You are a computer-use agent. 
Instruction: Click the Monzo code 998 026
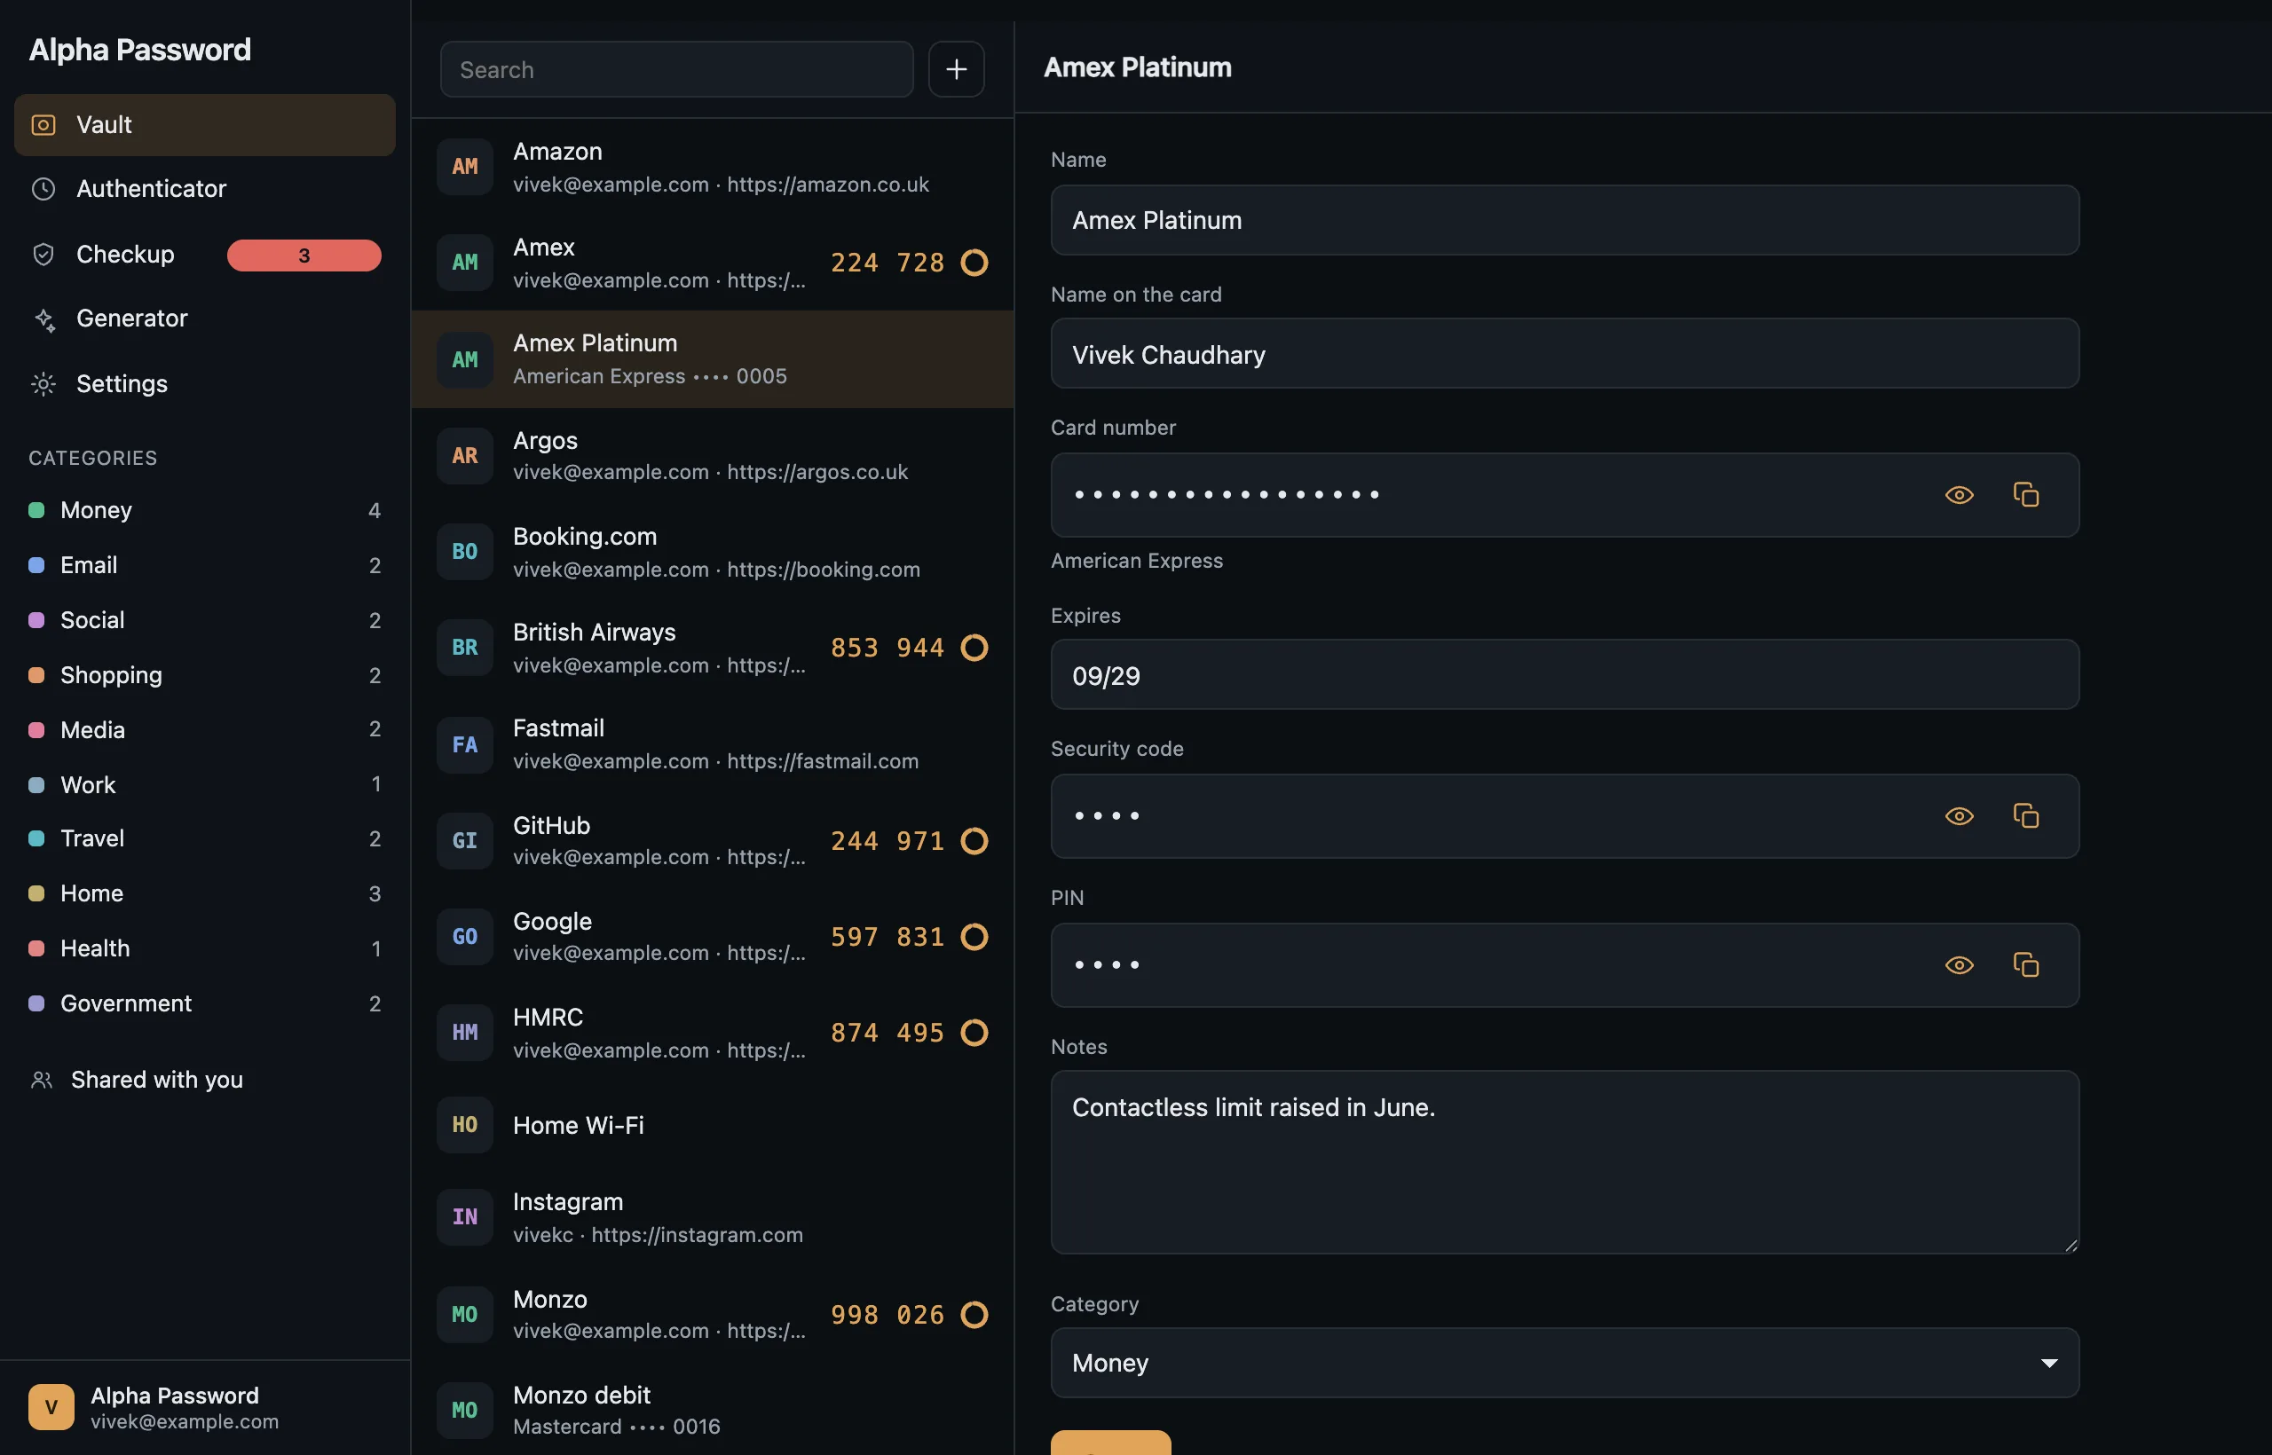coord(887,1314)
